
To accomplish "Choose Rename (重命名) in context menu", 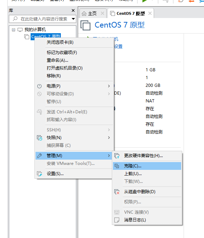I will [x=74, y=60].
